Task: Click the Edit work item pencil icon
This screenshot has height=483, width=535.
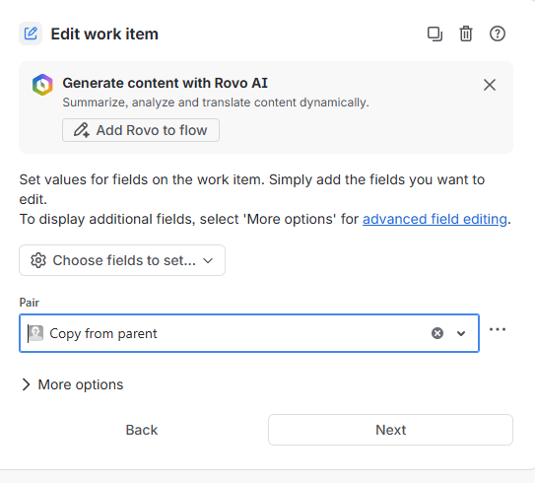Action: coord(31,34)
